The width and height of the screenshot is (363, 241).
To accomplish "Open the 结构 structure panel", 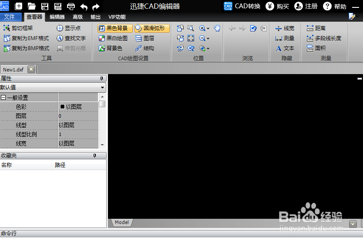I will [145, 48].
